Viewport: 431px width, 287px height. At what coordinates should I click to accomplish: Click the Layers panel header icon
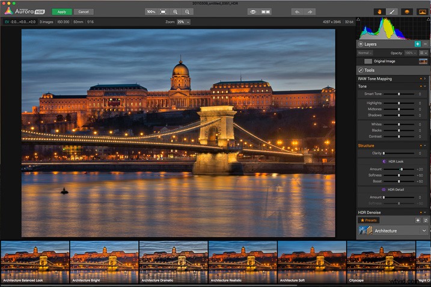coord(361,44)
